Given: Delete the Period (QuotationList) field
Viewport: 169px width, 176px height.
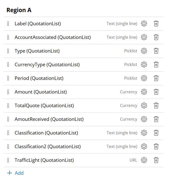Looking at the screenshot, I should [x=156, y=78].
